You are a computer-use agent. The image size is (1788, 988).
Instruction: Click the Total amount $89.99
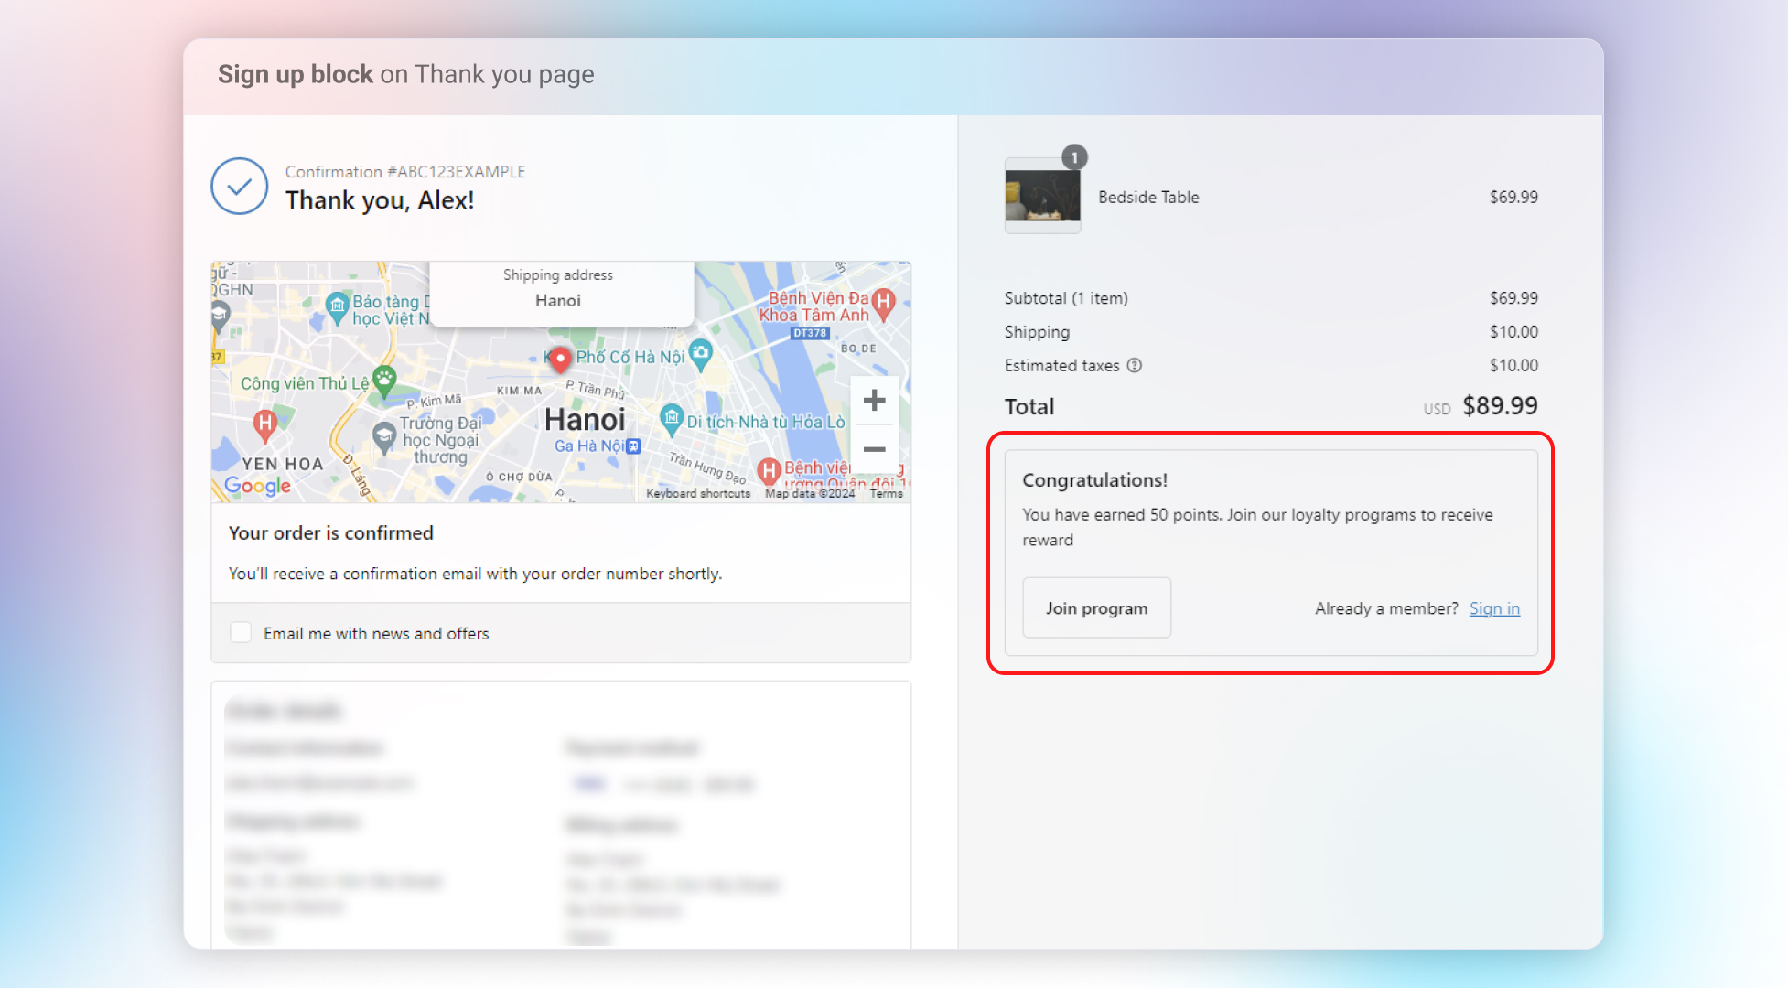[x=1500, y=405]
